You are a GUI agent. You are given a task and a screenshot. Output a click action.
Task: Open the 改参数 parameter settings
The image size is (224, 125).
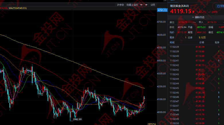click(120, 5)
